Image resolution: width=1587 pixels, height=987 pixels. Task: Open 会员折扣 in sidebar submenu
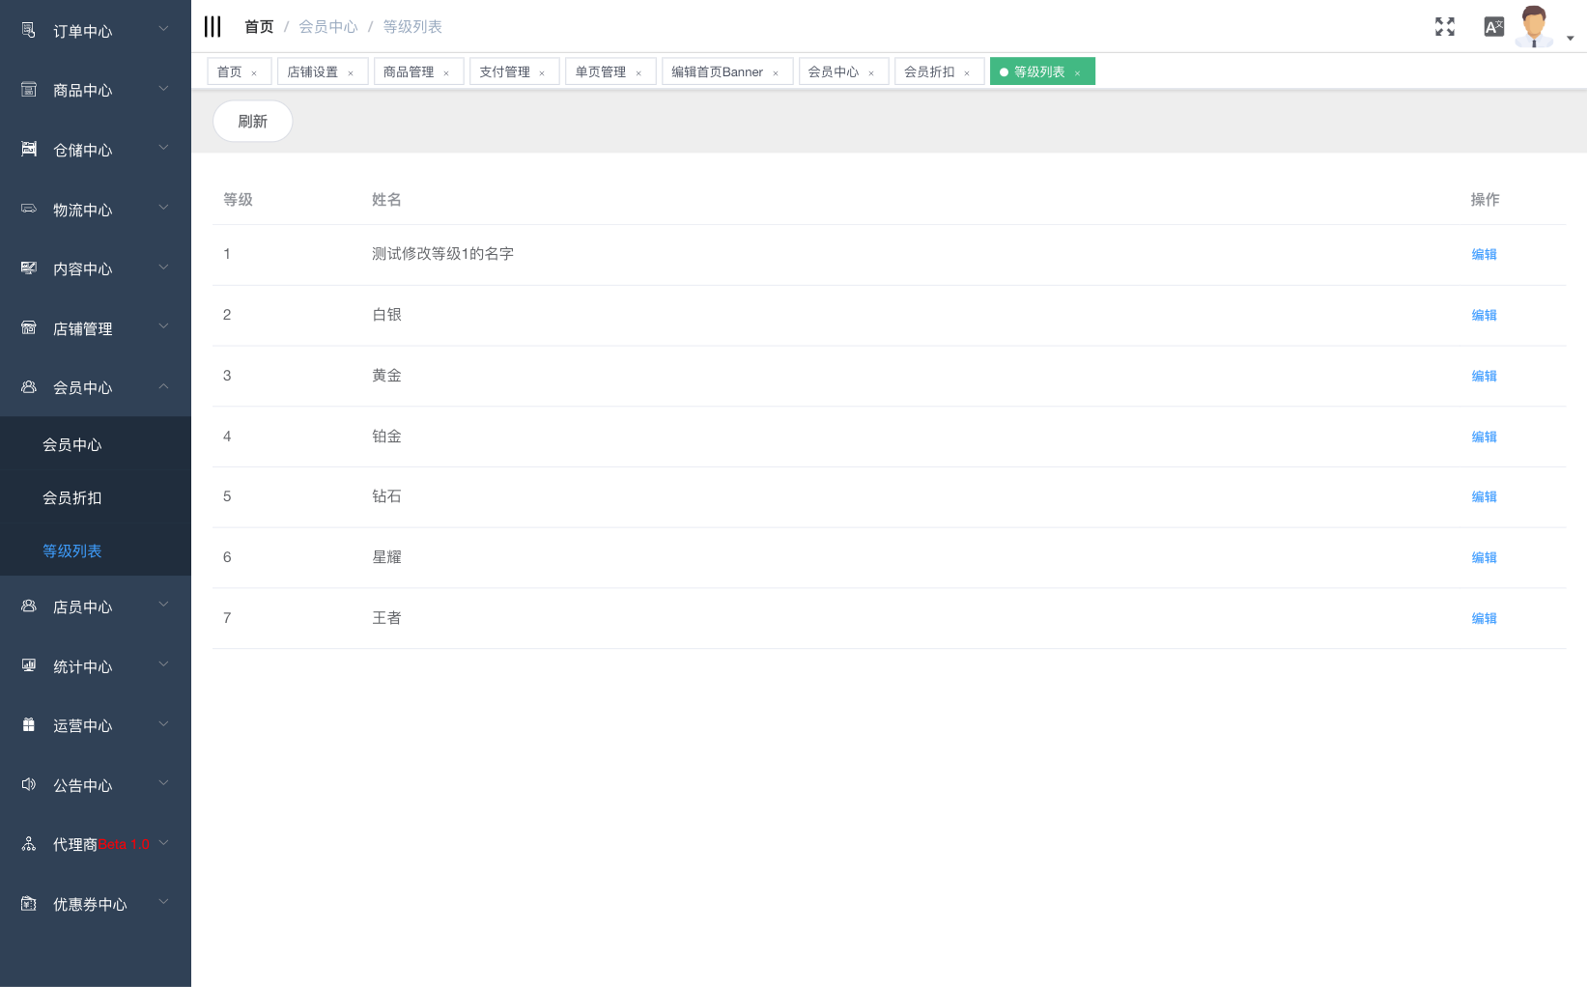[x=72, y=498]
